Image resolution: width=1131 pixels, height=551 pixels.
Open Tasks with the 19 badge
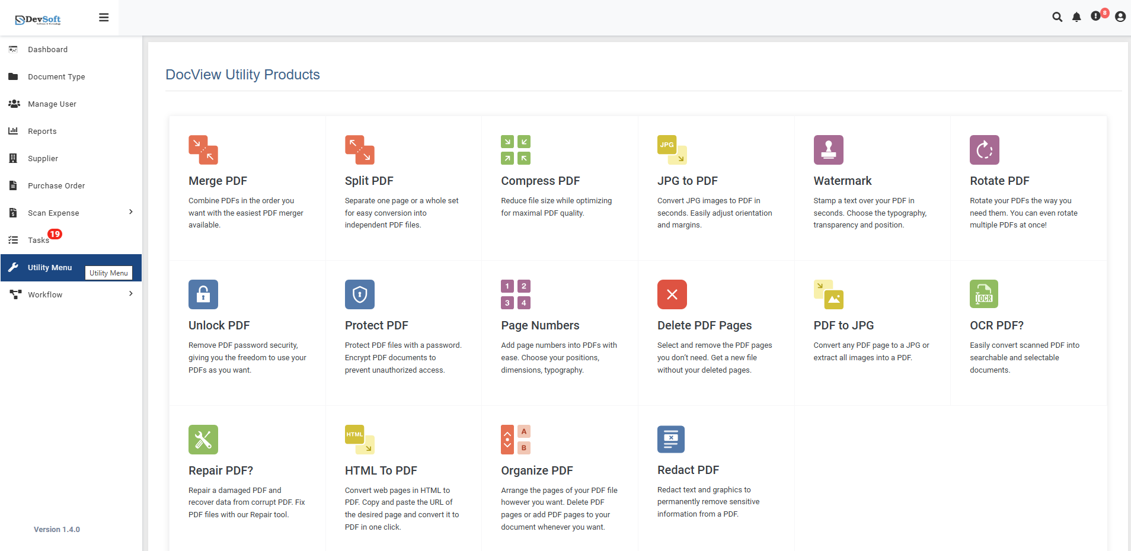pos(37,240)
